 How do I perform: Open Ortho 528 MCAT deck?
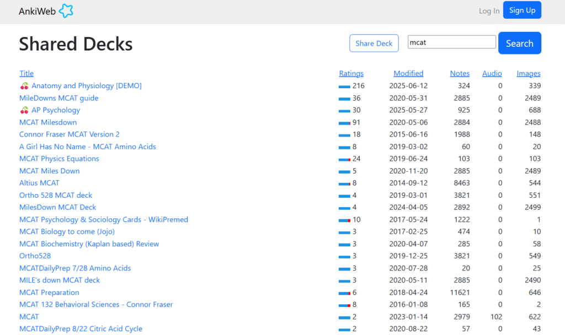tap(56, 195)
